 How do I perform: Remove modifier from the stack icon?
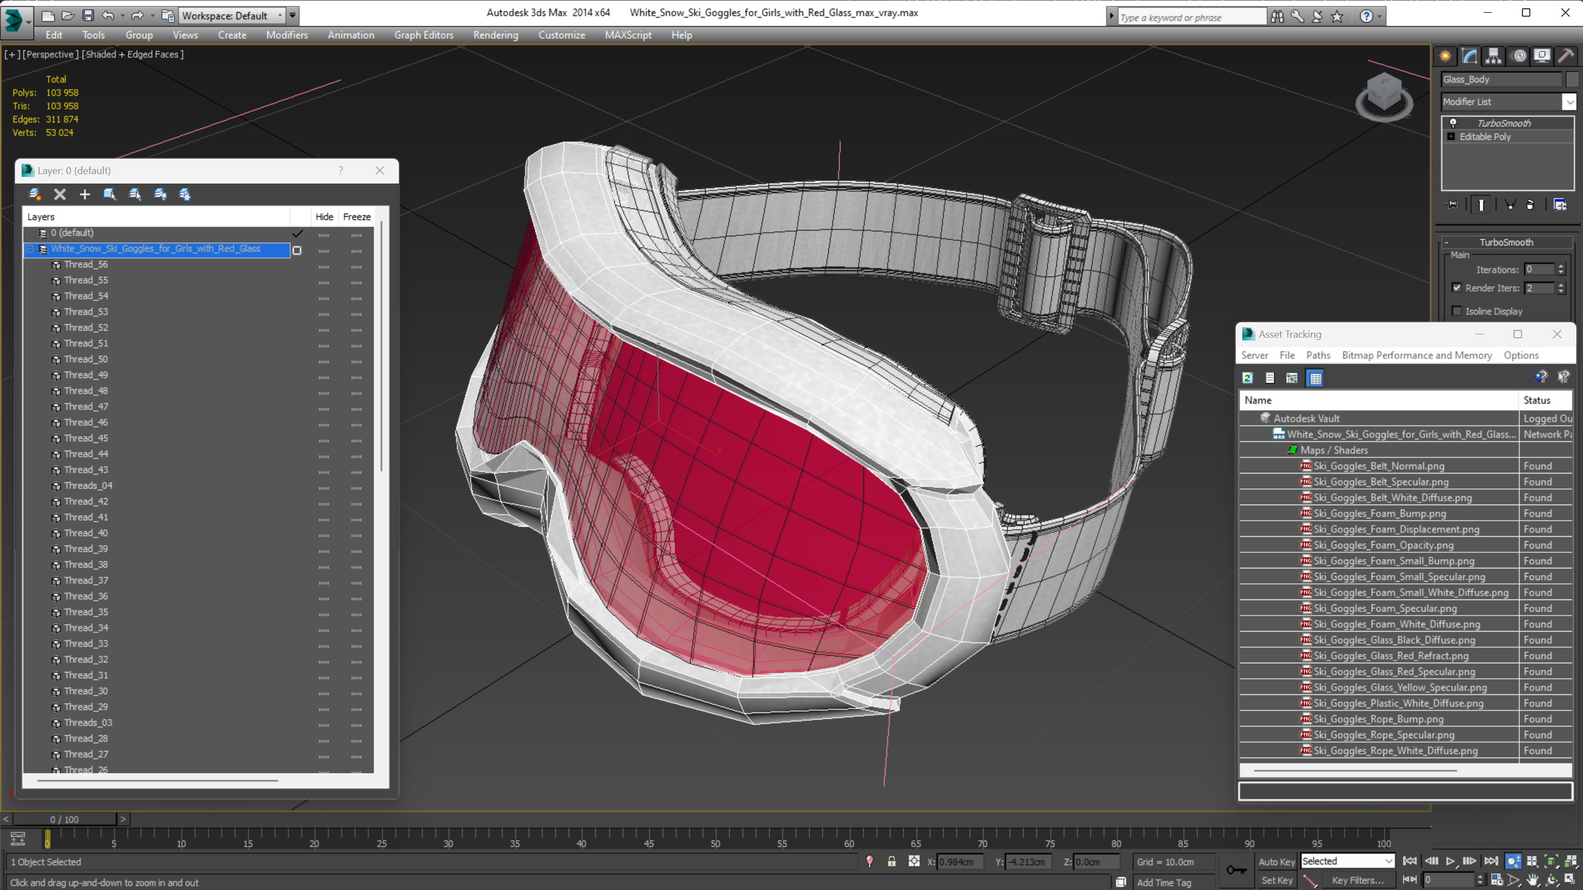click(1530, 205)
